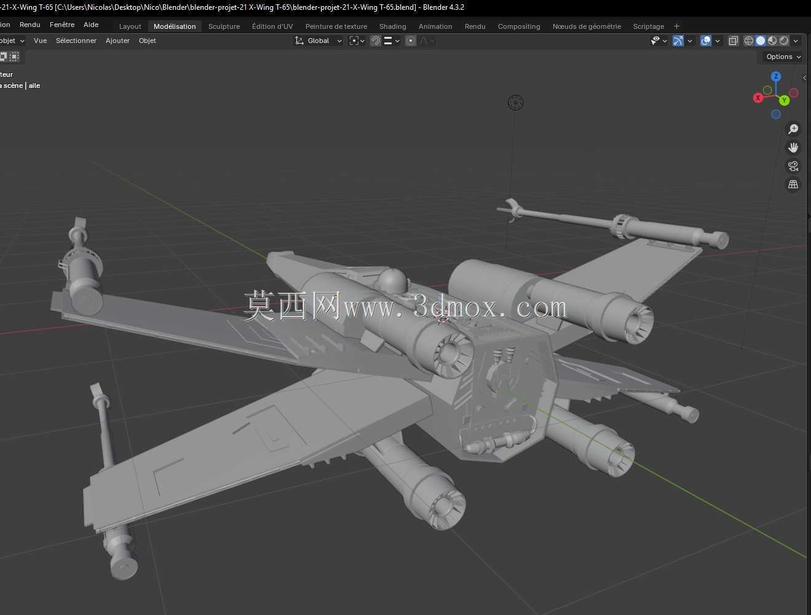This screenshot has height=615, width=811.
Task: Toggle show gizmos button
Action: click(x=678, y=41)
